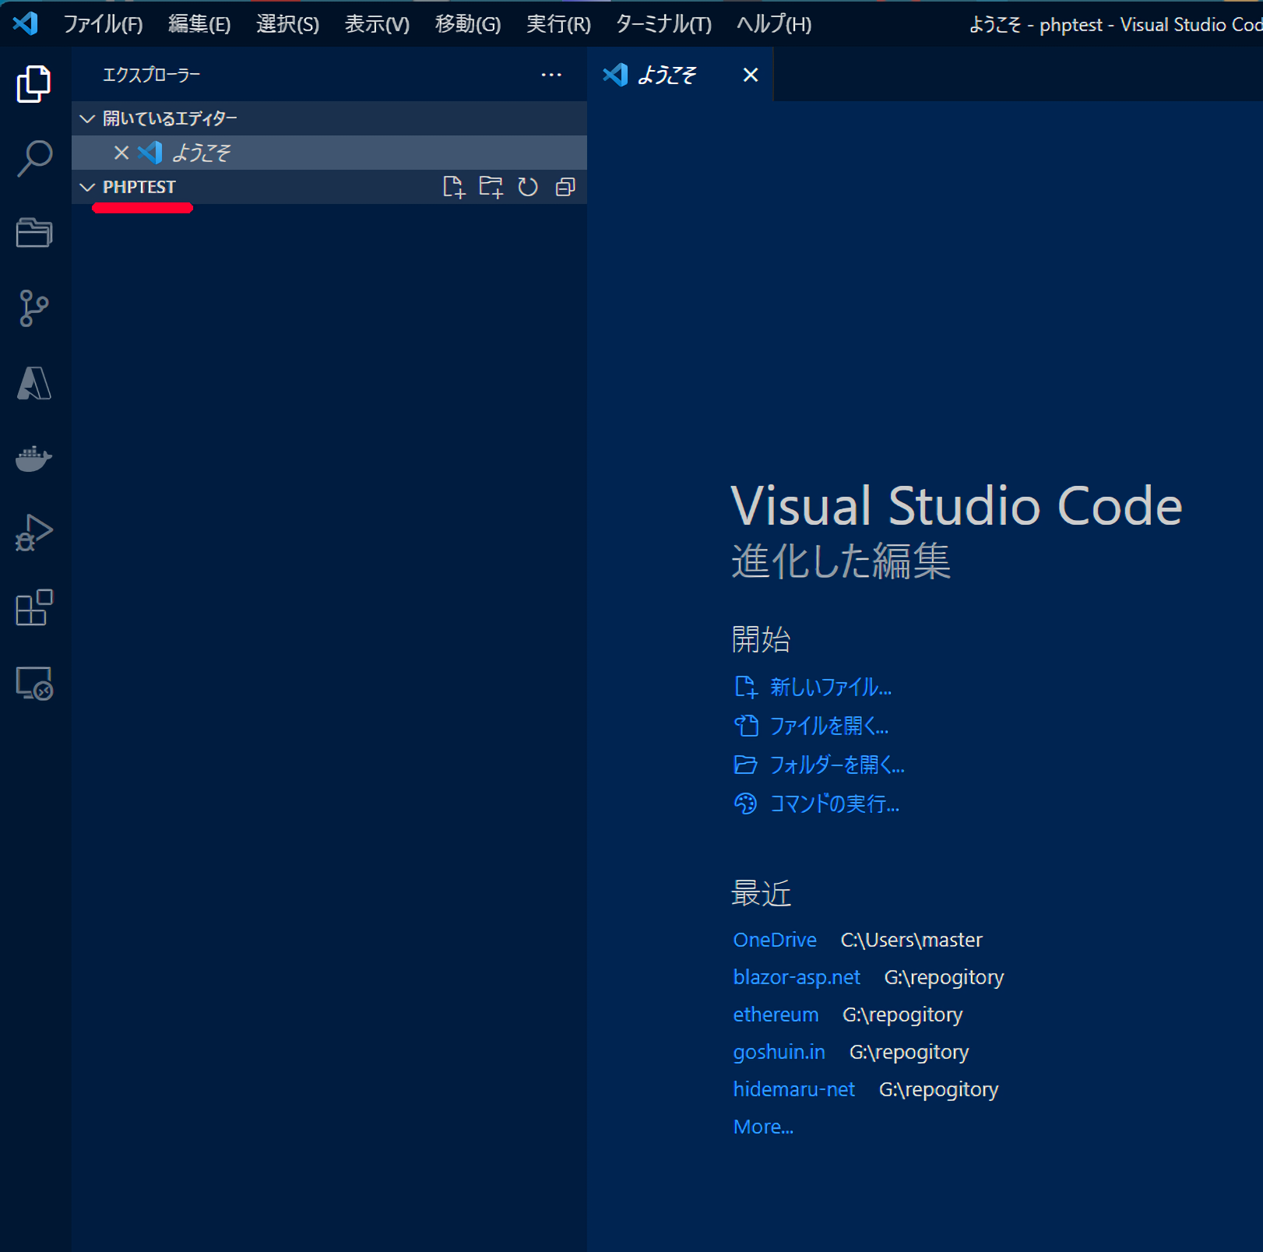1263x1252 pixels.
Task: Click New Folder icon in PHPTEST header
Action: [x=491, y=187]
